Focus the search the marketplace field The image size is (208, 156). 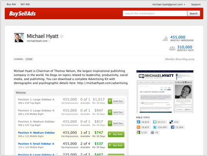point(155,13)
